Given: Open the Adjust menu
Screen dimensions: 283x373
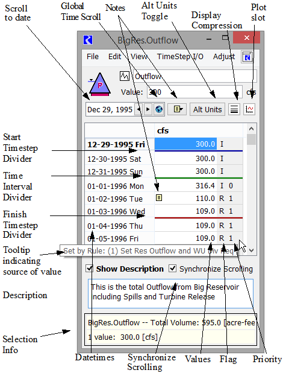Looking at the screenshot, I should pyautogui.click(x=224, y=57).
